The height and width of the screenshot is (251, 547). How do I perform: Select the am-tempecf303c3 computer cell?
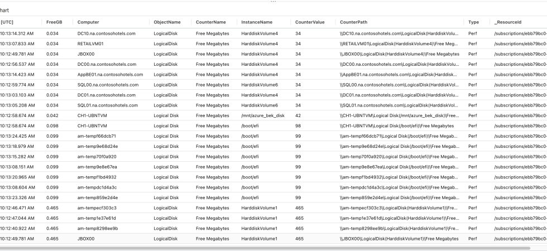pos(97,207)
